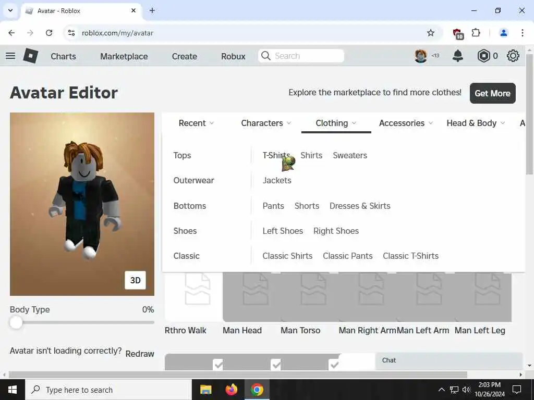Toggle the 3D avatar view button
The width and height of the screenshot is (534, 400).
click(x=135, y=280)
